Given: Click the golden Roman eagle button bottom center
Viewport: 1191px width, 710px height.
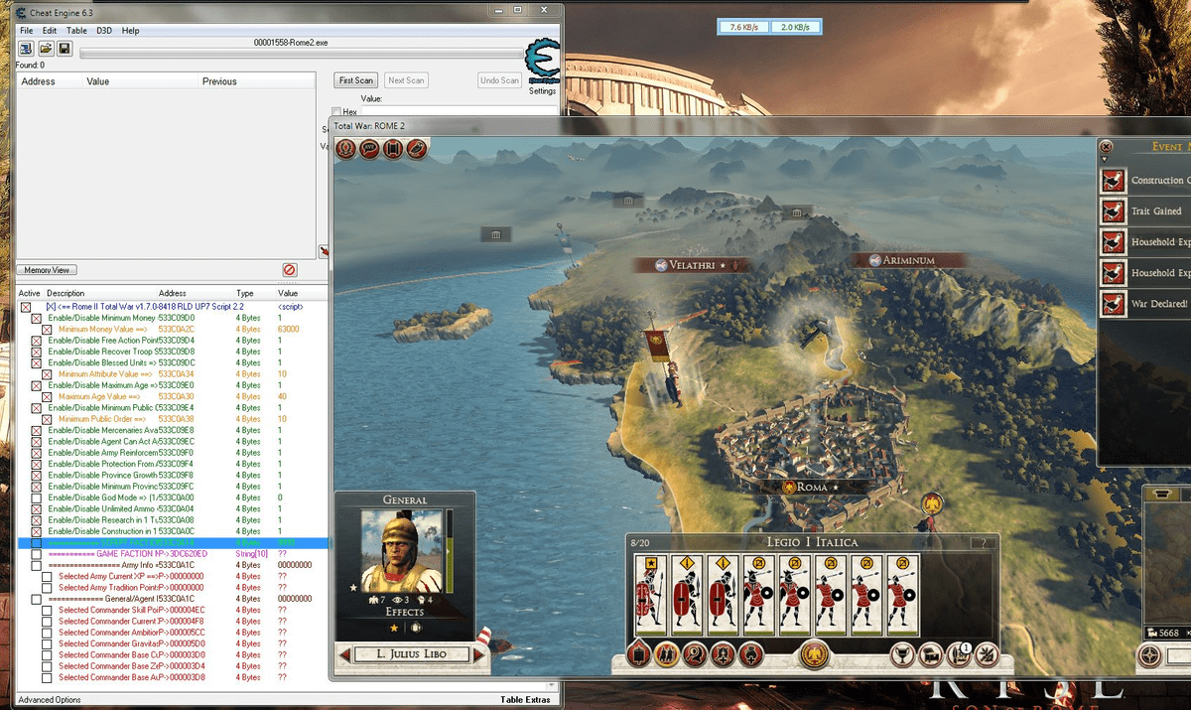Looking at the screenshot, I should pos(816,653).
